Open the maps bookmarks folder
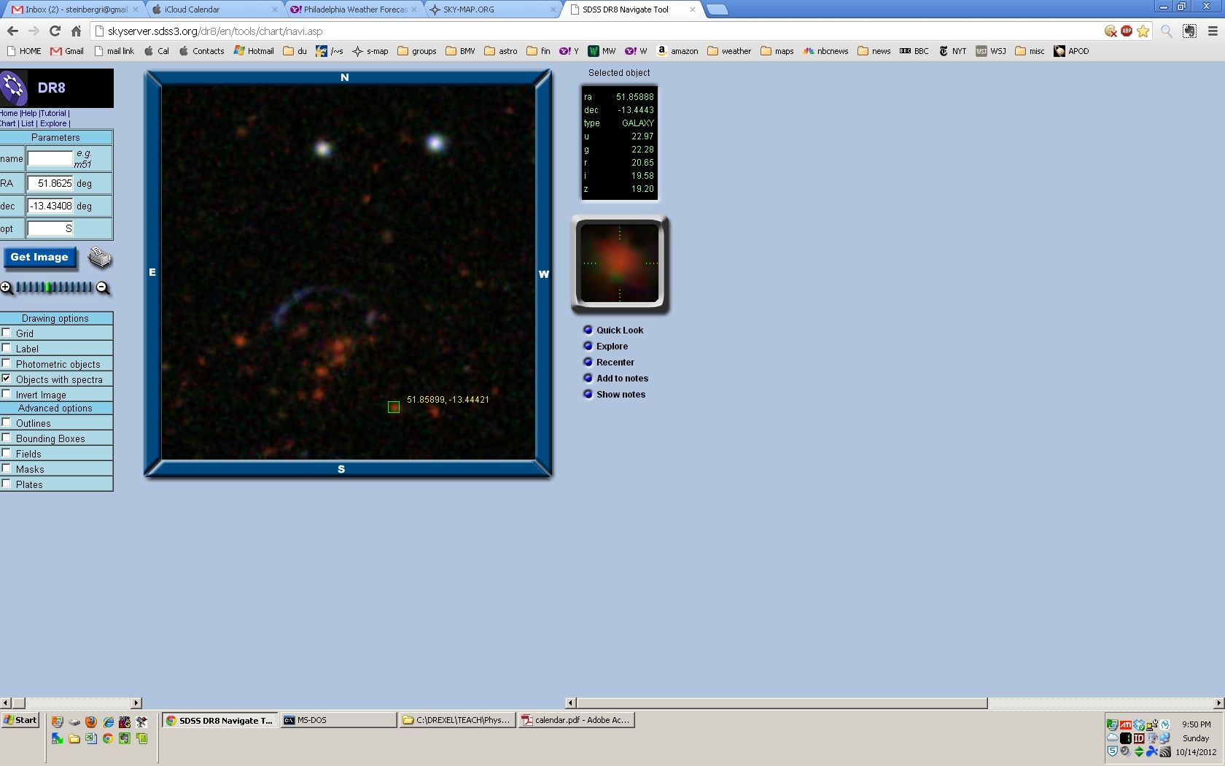This screenshot has height=766, width=1225. point(777,51)
